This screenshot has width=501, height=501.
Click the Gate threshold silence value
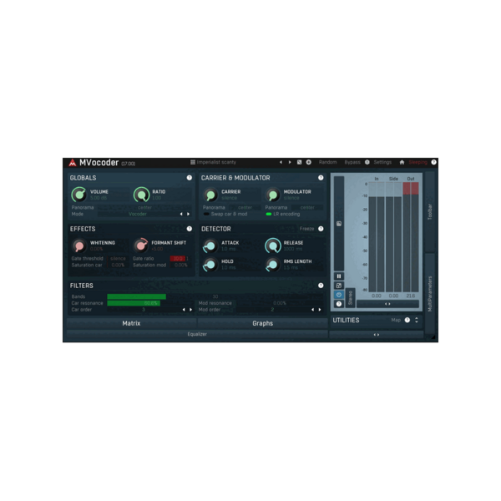click(118, 259)
